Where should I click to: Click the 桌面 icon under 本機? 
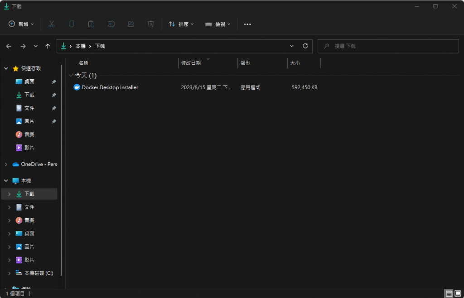click(19, 234)
